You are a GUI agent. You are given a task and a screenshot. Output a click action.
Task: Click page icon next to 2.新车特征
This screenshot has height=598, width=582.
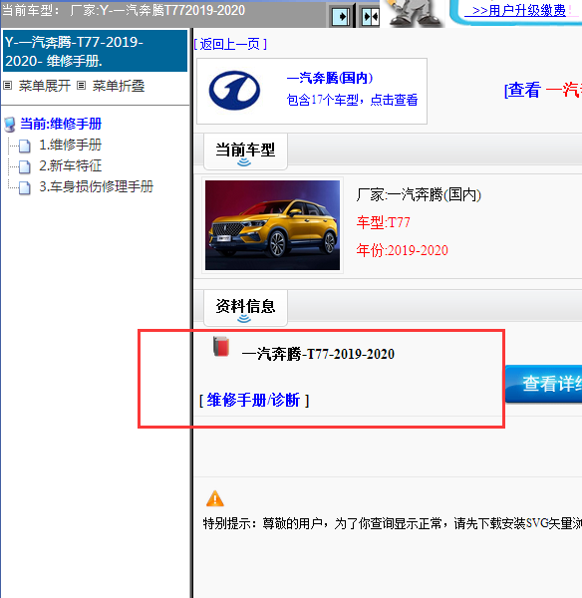click(x=25, y=166)
